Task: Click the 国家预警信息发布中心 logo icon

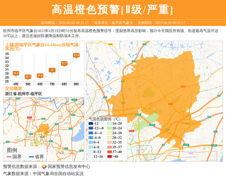Action: [44, 167]
